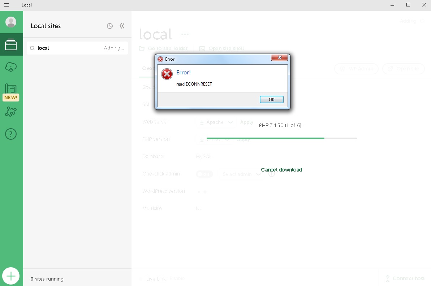
Task: Click the 'Local sites' panel heading
Action: point(46,26)
